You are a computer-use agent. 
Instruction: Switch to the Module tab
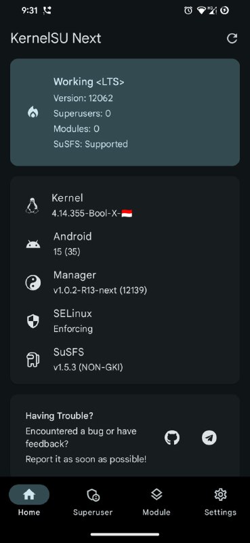coord(157,501)
